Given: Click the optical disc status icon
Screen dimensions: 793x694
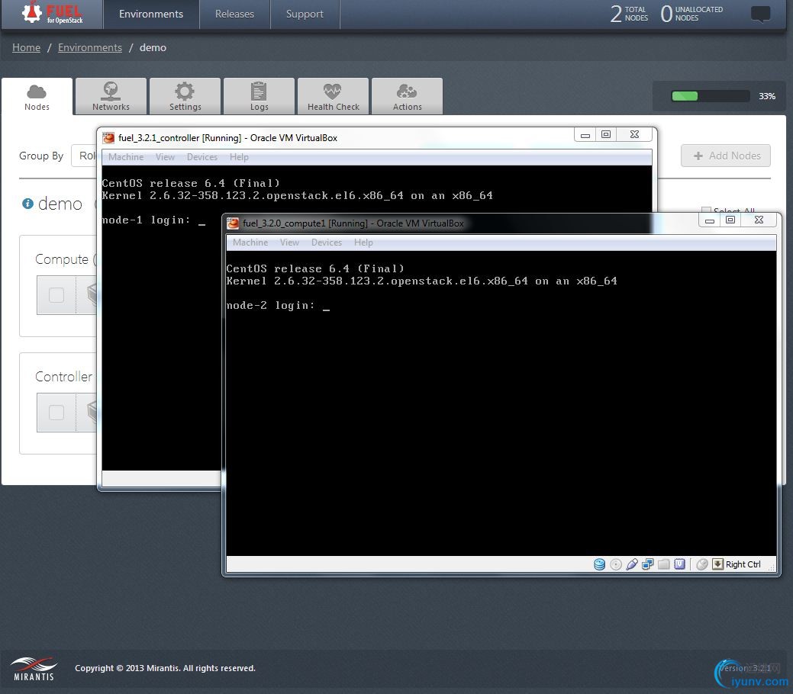Looking at the screenshot, I should coord(616,564).
